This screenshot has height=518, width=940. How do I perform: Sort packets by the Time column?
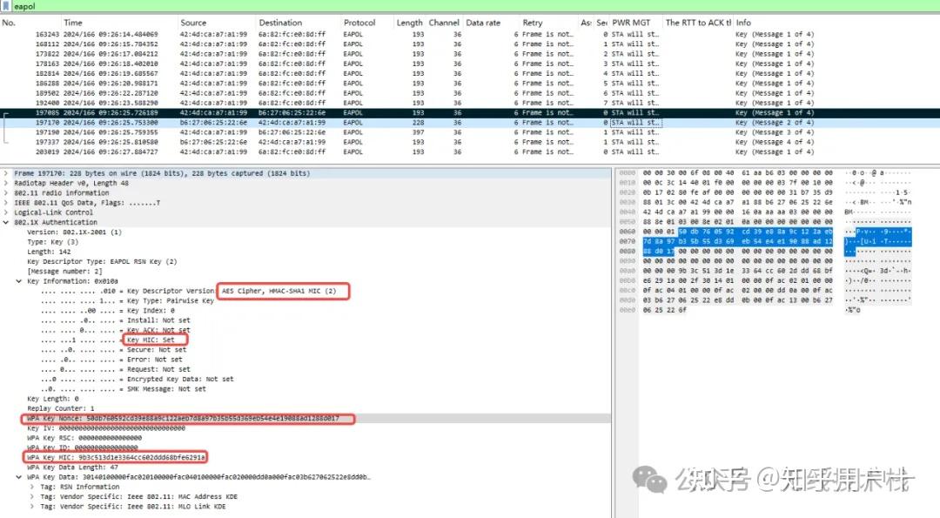tap(72, 23)
